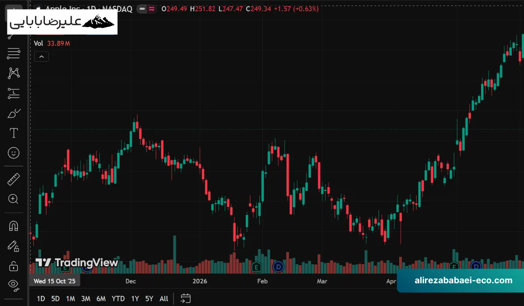
Task: Select the Fibonacci retracement tool
Action: 14,54
